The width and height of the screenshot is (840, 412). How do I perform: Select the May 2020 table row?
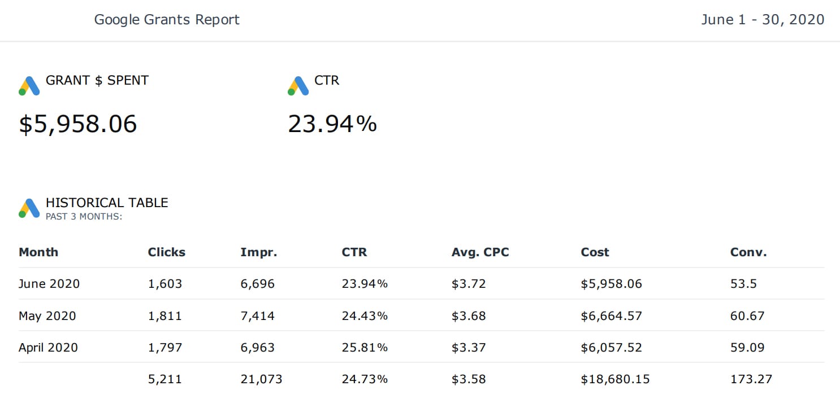(47, 315)
